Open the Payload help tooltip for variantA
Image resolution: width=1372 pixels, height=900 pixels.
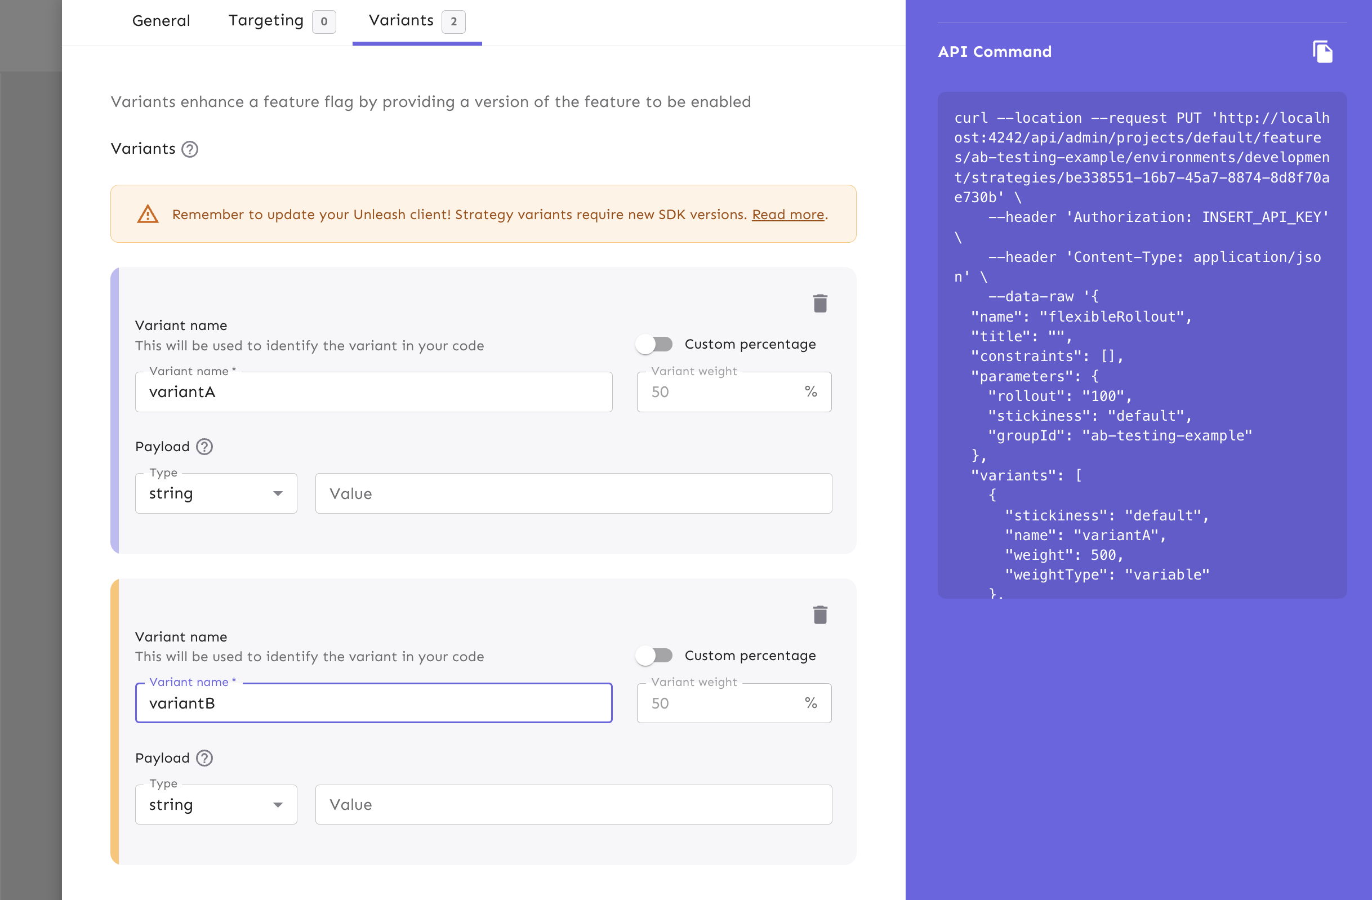pos(203,446)
